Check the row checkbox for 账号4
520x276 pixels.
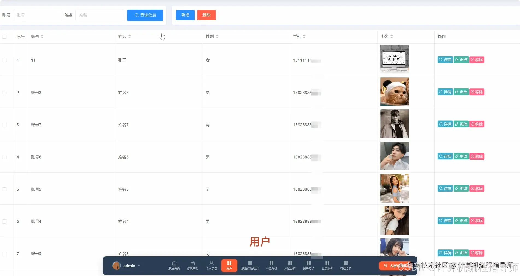4,221
